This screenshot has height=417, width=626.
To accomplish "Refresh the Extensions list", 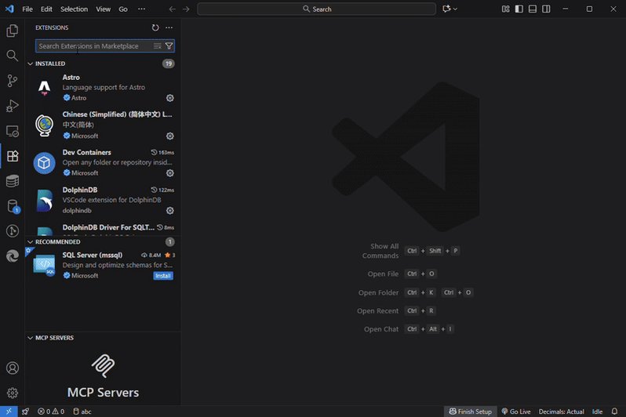I will click(x=155, y=27).
